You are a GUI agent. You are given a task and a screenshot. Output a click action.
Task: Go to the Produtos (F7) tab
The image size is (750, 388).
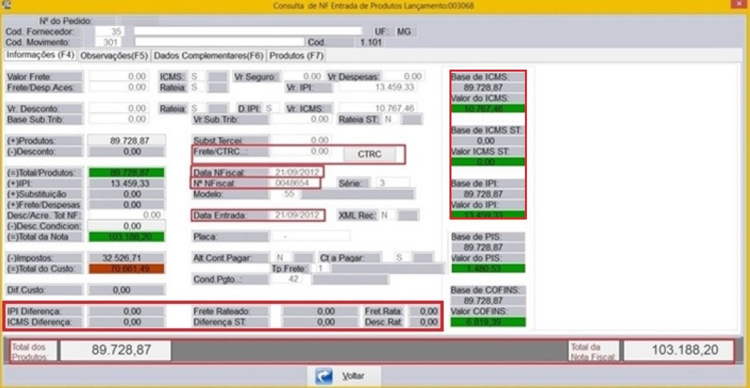pyautogui.click(x=296, y=56)
